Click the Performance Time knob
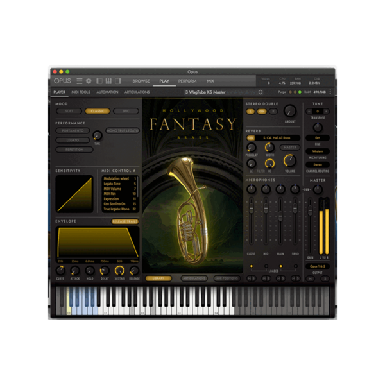This screenshot has height=385, width=385. [x=98, y=135]
